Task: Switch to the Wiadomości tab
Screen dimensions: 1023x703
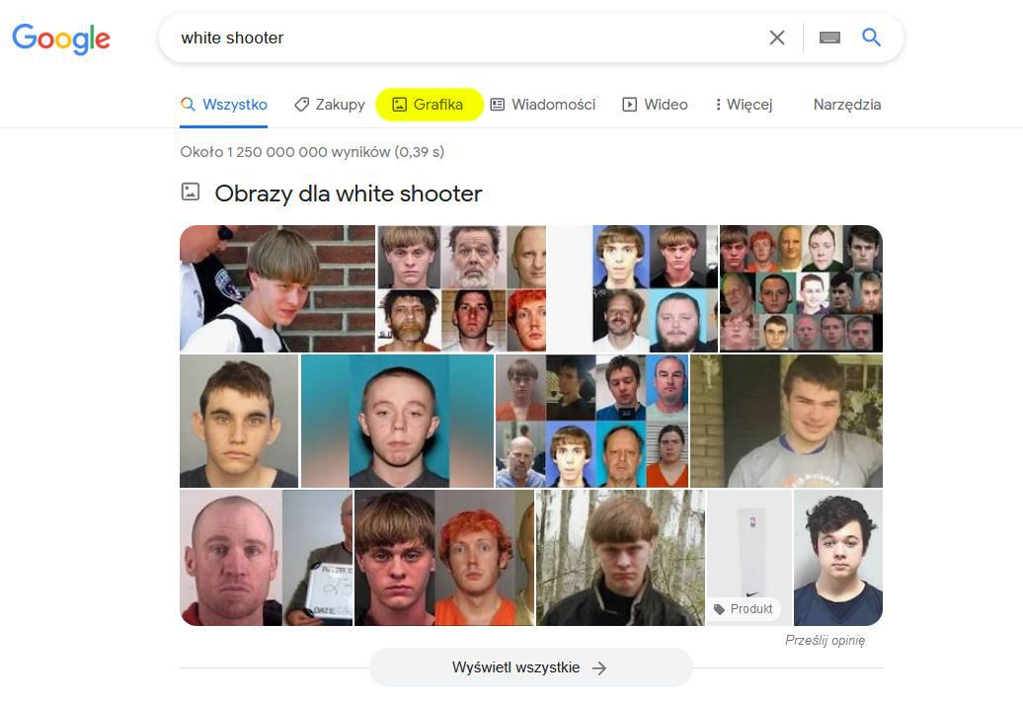Action: (543, 105)
